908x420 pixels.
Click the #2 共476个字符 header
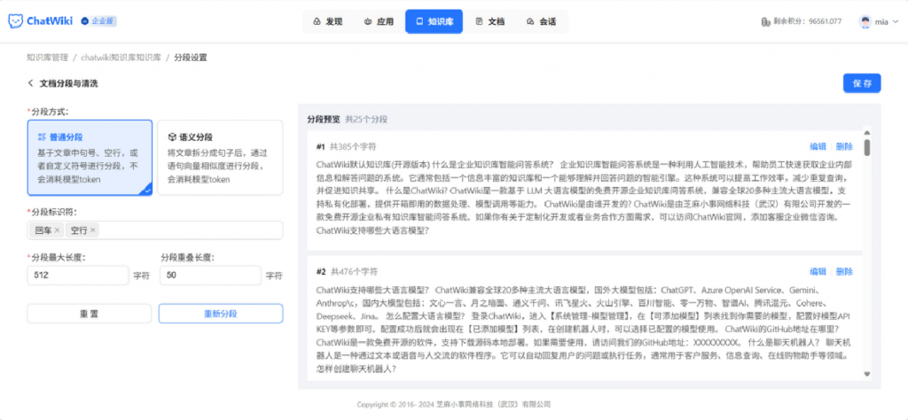[x=347, y=271]
